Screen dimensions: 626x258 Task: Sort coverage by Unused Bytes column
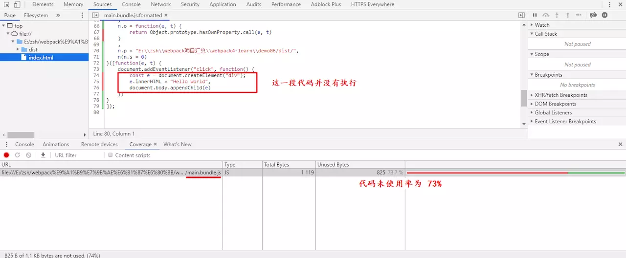coord(360,165)
